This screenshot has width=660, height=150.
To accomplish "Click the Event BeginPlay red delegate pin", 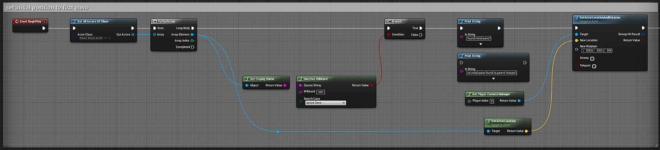I will pyautogui.click(x=45, y=22).
